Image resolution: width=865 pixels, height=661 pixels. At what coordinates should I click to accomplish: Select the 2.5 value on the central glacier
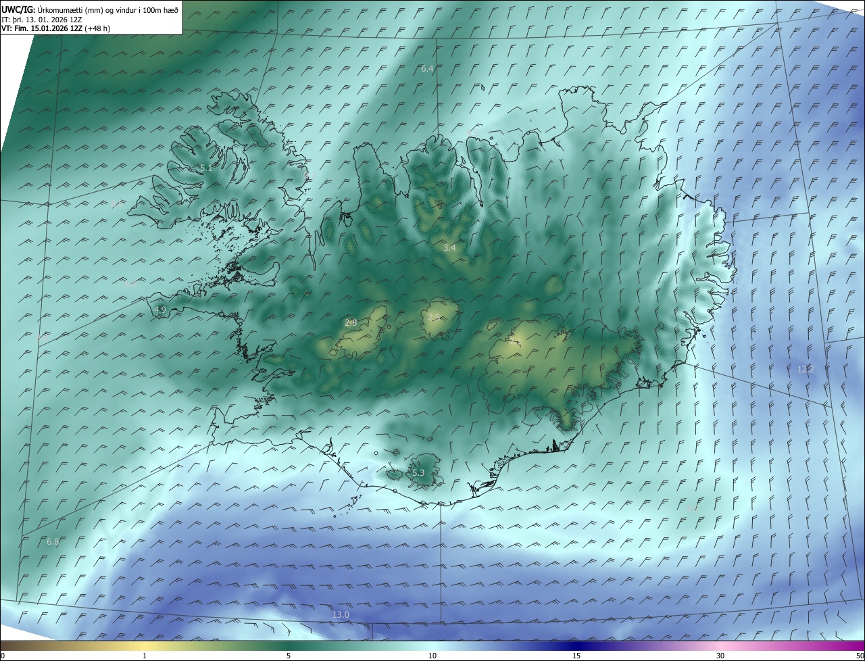pyautogui.click(x=434, y=317)
